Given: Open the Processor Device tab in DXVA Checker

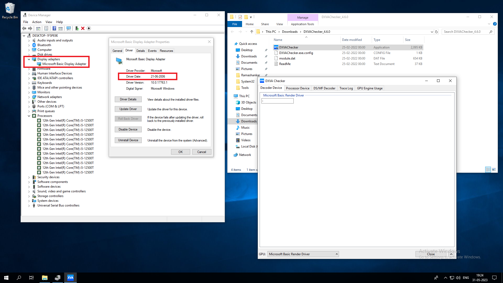Looking at the screenshot, I should 298,88.
